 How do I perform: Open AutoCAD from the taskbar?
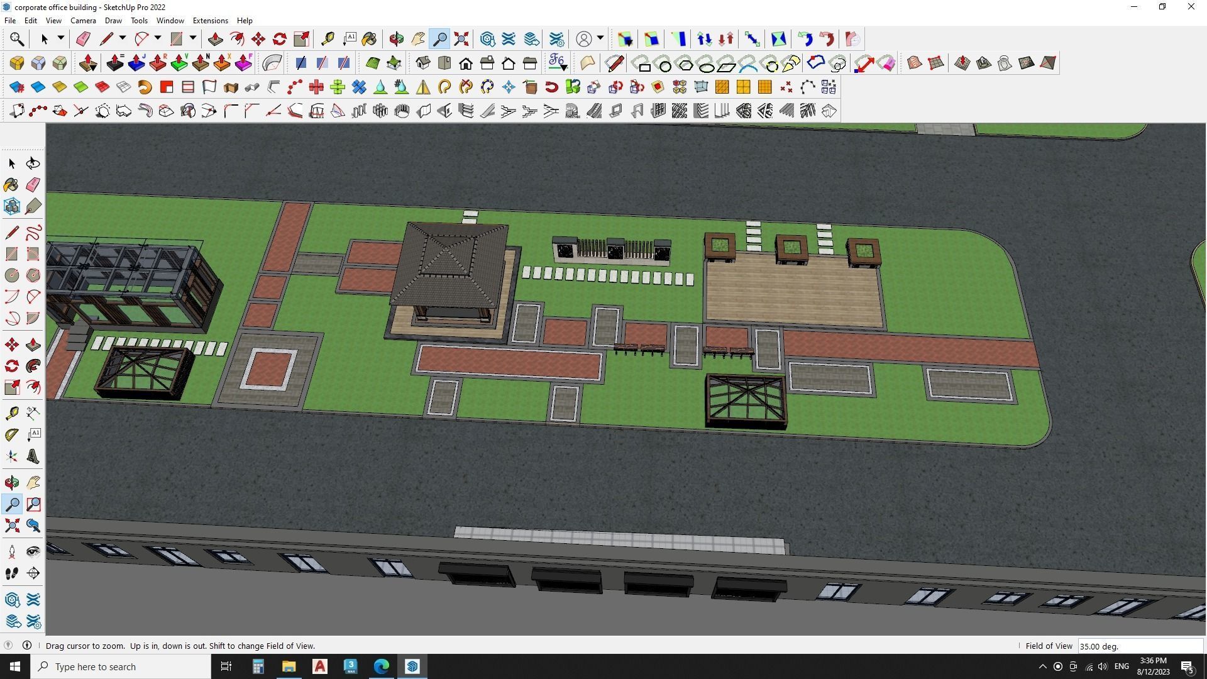(320, 666)
